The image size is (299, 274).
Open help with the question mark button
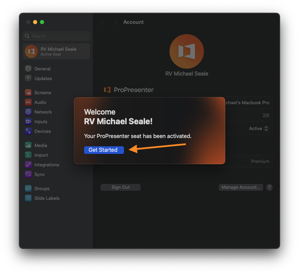[x=269, y=187]
